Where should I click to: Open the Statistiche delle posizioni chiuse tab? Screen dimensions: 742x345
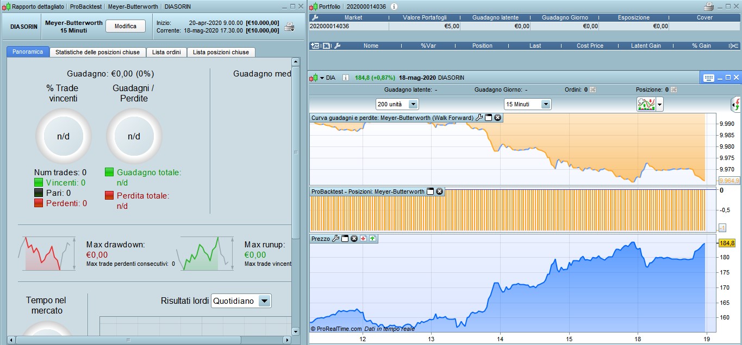click(x=98, y=52)
